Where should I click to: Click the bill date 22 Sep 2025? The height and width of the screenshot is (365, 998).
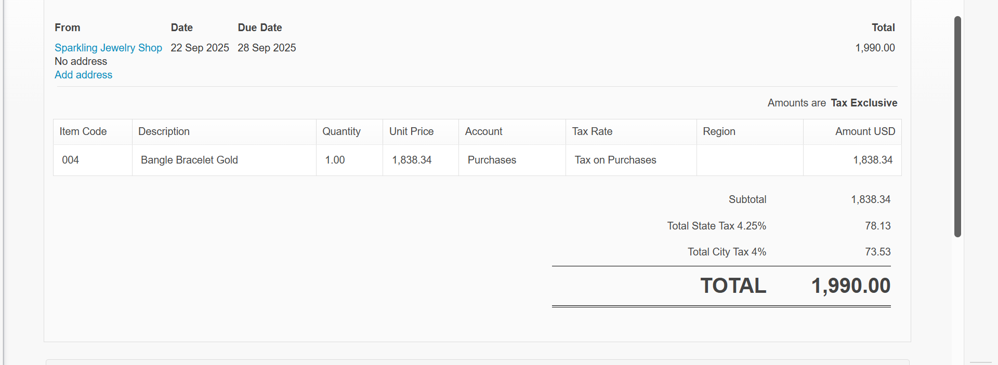click(200, 48)
